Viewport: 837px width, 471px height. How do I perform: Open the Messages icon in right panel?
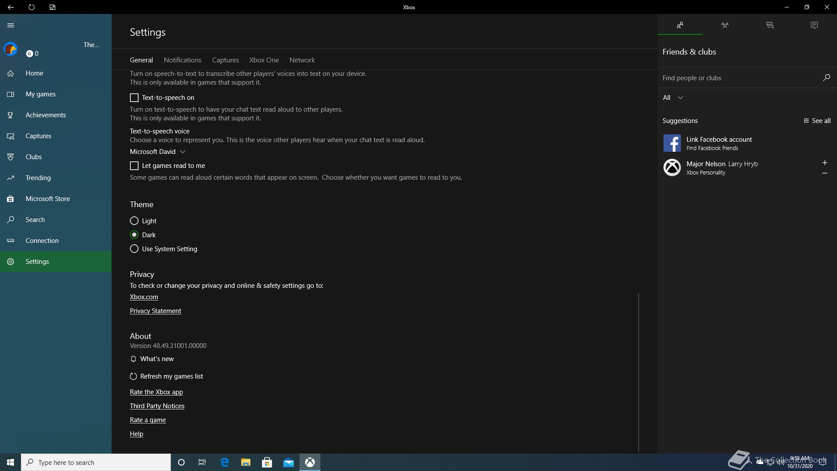pyautogui.click(x=769, y=25)
